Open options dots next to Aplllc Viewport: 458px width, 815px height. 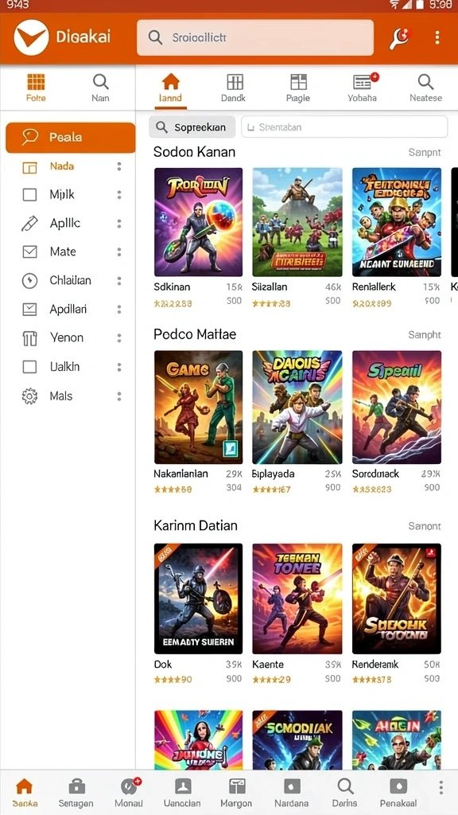click(x=119, y=224)
